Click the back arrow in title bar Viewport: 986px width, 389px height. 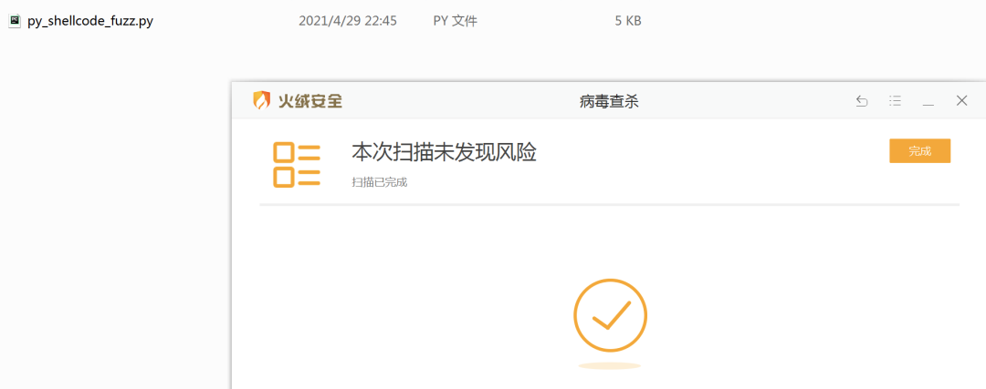tap(862, 100)
